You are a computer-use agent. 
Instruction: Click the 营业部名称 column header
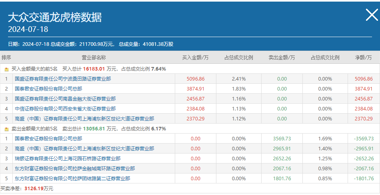(94, 57)
